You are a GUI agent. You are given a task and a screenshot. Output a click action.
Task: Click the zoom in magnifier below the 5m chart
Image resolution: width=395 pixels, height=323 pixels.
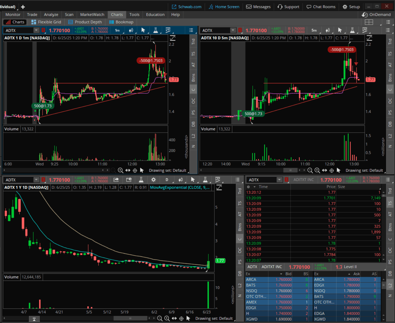point(317,170)
